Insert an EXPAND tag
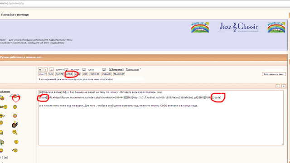Screen dimensions: 290x163 106,74
